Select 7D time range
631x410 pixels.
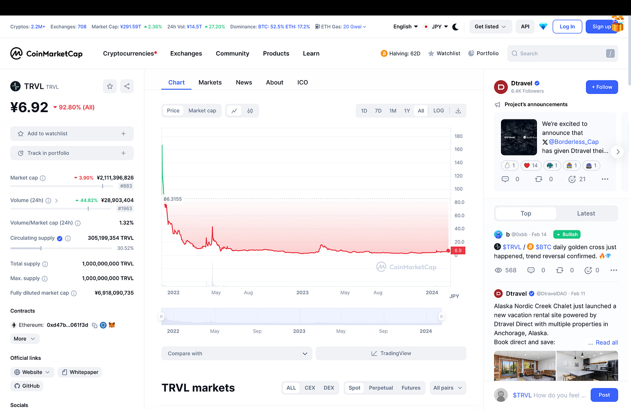(x=378, y=111)
